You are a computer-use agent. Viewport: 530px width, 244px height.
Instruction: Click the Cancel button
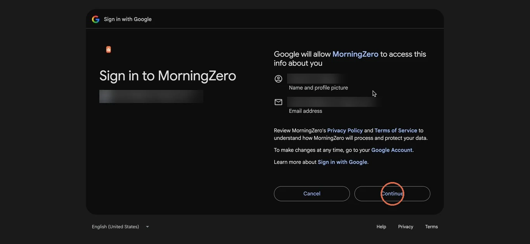[312, 194]
